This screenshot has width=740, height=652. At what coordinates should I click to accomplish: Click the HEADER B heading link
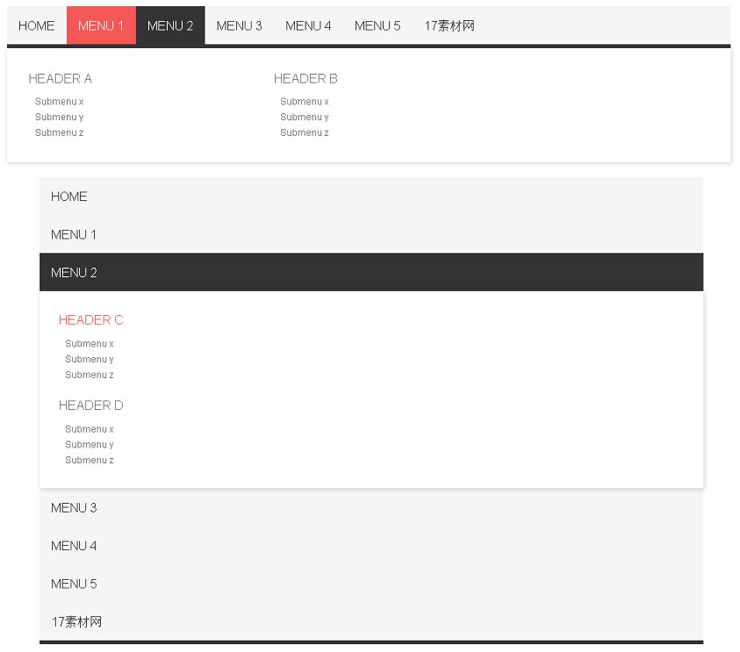(x=306, y=79)
